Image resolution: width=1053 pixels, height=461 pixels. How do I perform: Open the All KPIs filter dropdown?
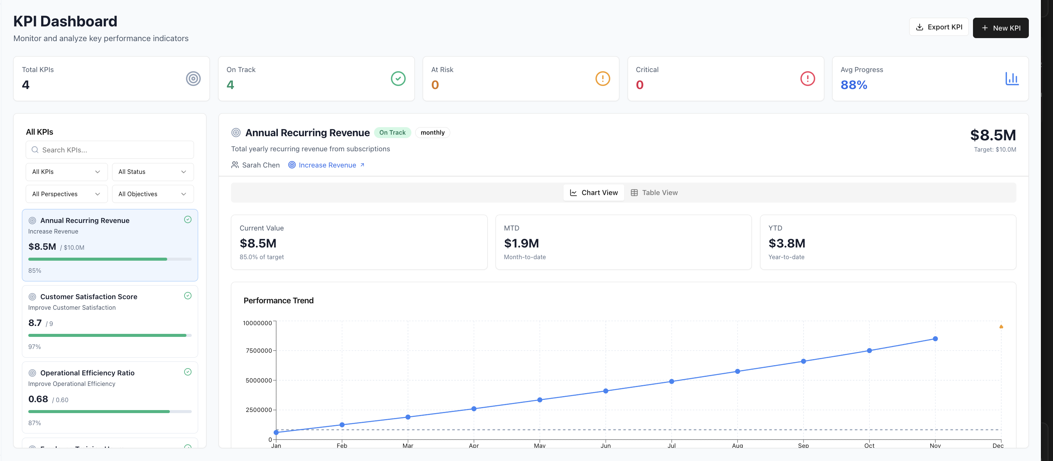pos(66,172)
